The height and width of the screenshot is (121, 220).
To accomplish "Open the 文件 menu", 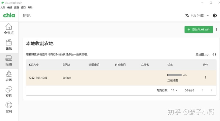I will [3, 7].
